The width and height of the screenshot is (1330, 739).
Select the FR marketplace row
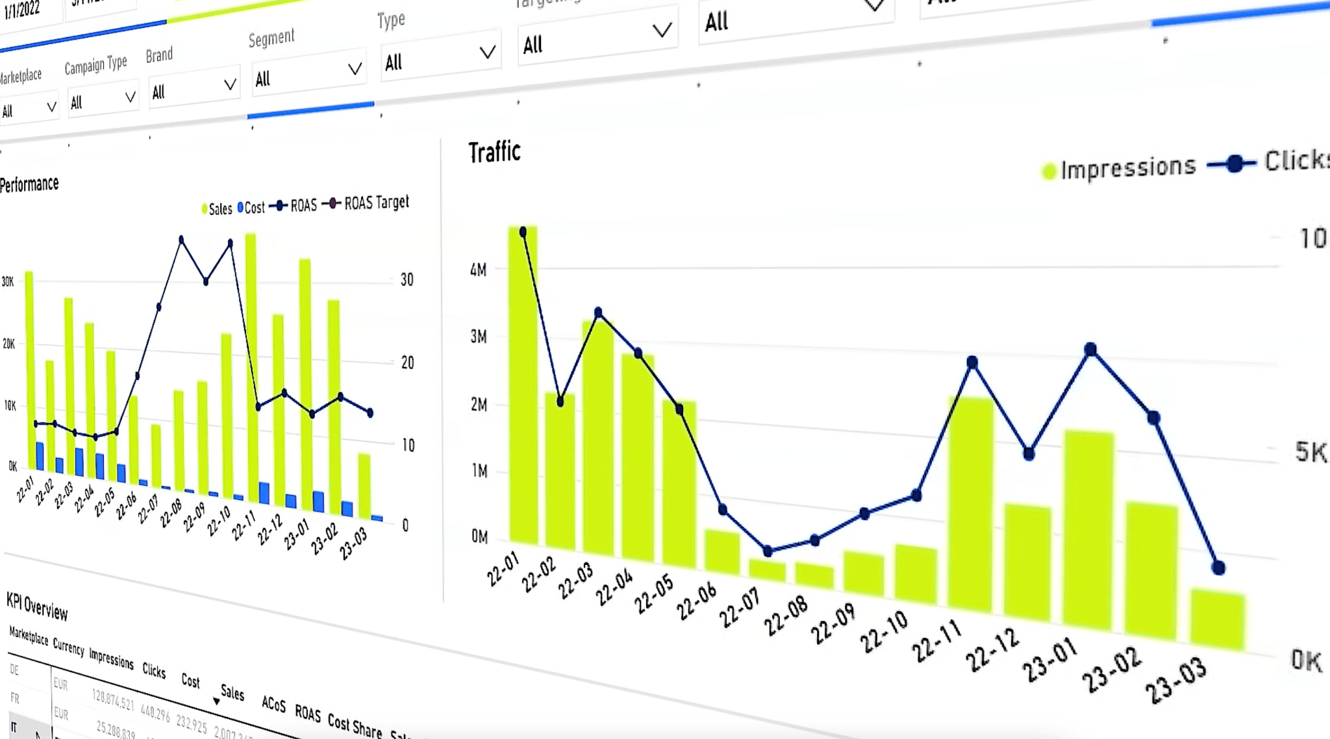(15, 698)
